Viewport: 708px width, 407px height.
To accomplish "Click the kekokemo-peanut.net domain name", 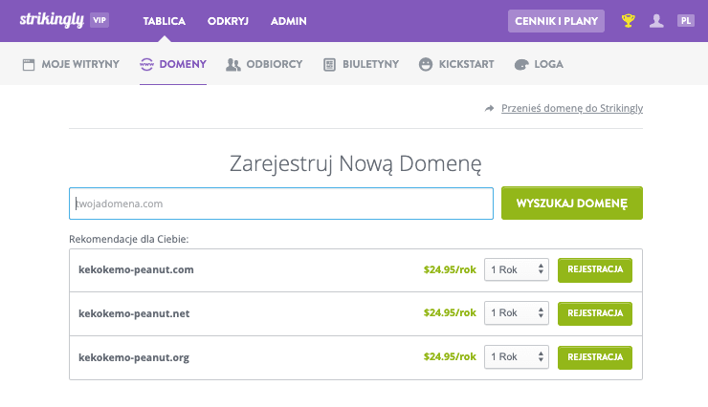I will coord(134,313).
